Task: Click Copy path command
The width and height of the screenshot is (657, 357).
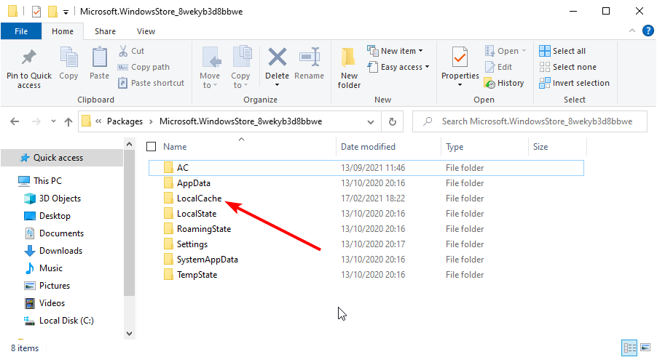Action: [x=143, y=67]
